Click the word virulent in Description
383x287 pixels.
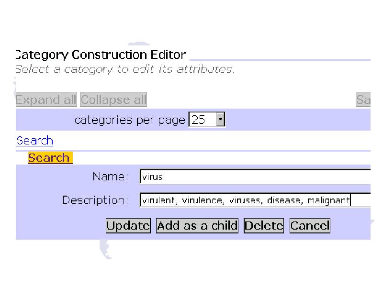click(159, 200)
